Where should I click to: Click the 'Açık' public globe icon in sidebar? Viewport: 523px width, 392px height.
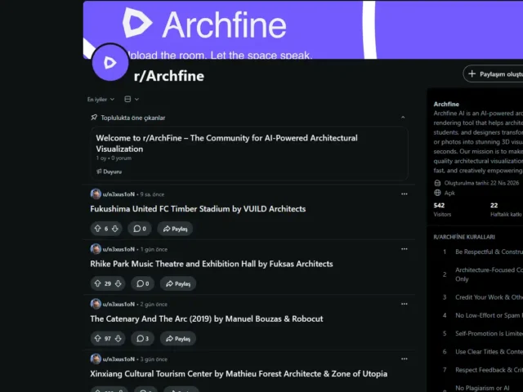click(437, 193)
